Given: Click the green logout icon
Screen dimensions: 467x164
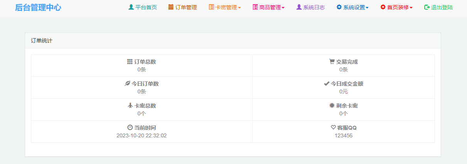Looking at the screenshot, I should pos(427,7).
